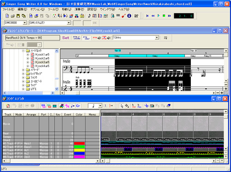Image resolution: width=231 pixels, height=172 pixels.
Task: Open the Tools menu
Action: pos(53,9)
